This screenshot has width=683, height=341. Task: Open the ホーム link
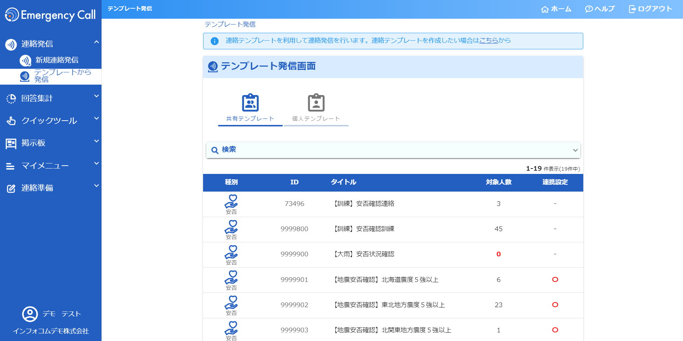(556, 9)
